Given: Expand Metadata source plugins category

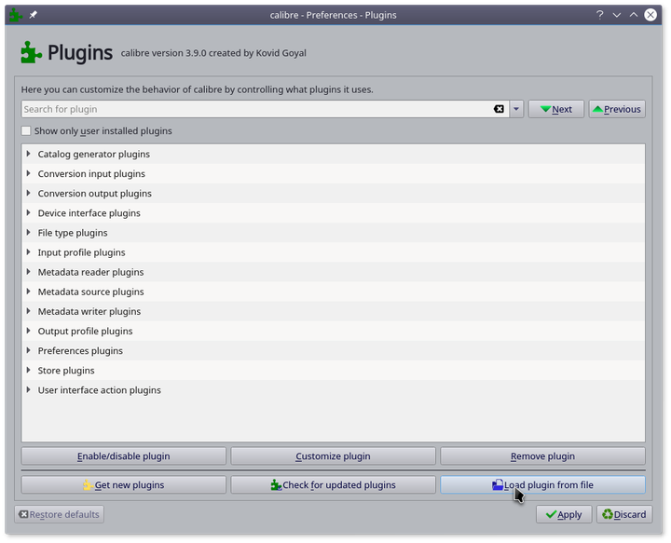Looking at the screenshot, I should 29,292.
